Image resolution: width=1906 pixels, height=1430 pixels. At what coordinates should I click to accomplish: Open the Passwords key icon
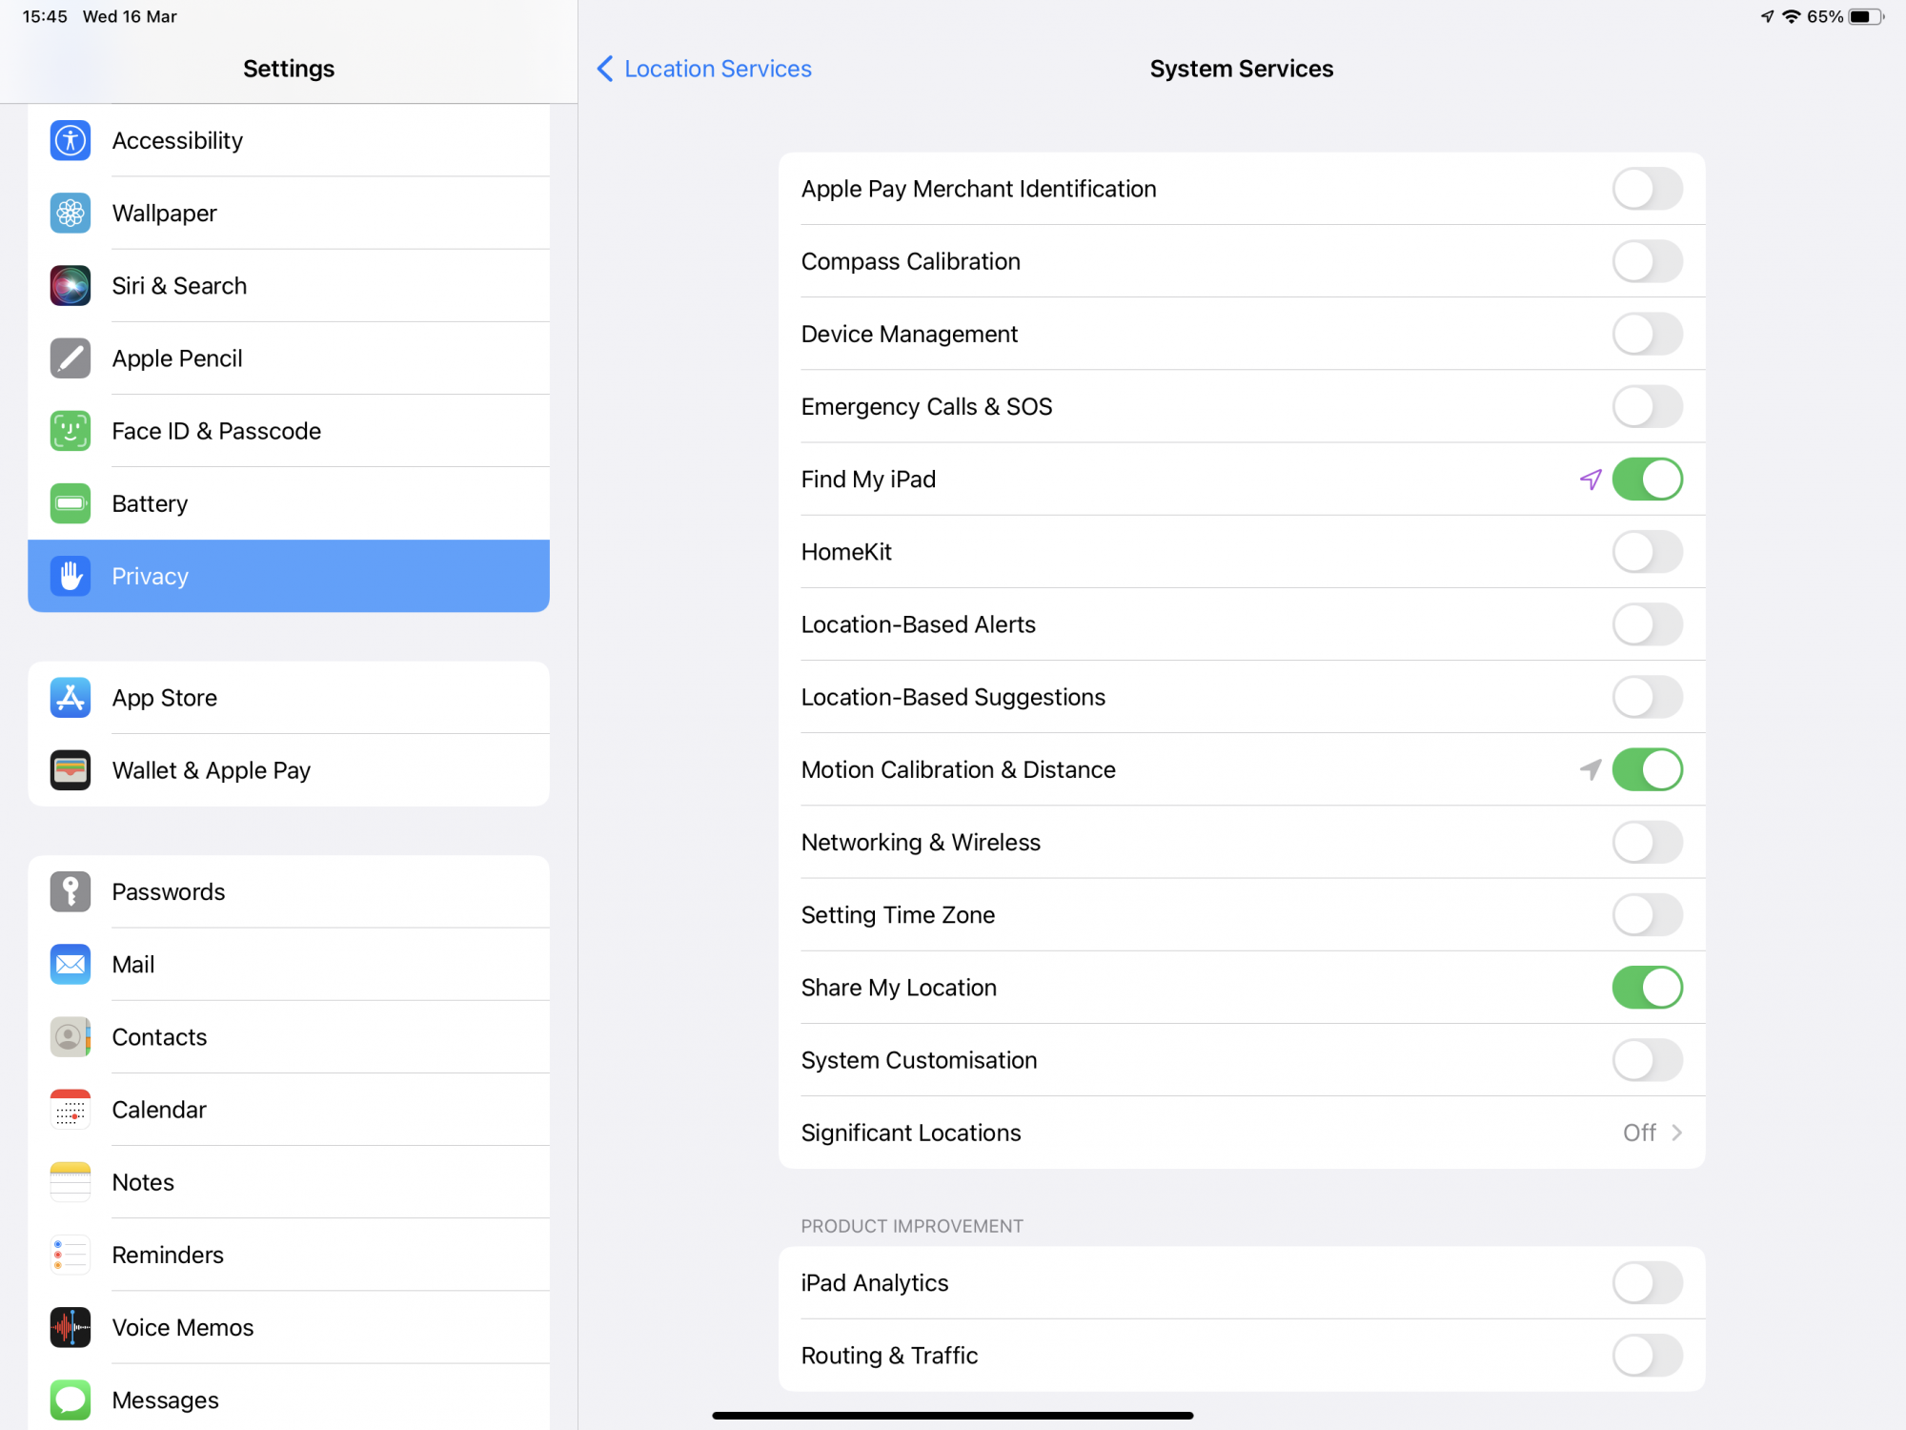coord(71,892)
